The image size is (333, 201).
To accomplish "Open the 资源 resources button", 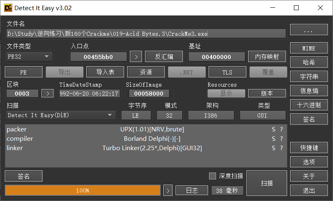I will pyautogui.click(x=146, y=72).
